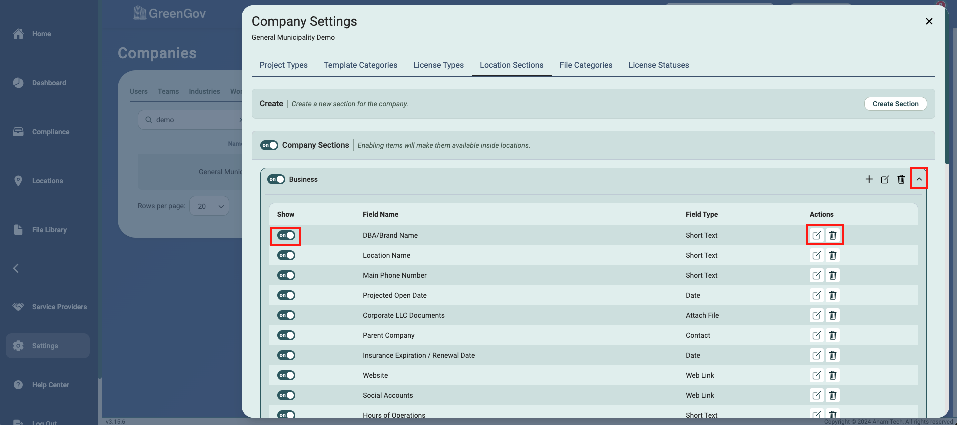
Task: Disable showing the Projected Open Date field
Action: tap(286, 295)
